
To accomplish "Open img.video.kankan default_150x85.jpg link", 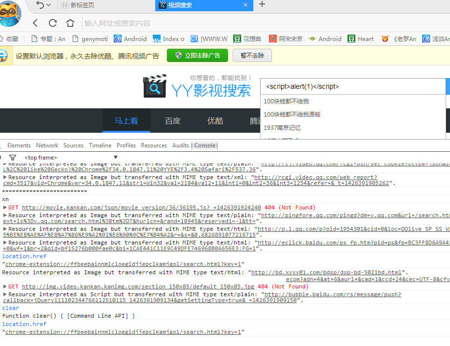I will pyautogui.click(x=138, y=286).
